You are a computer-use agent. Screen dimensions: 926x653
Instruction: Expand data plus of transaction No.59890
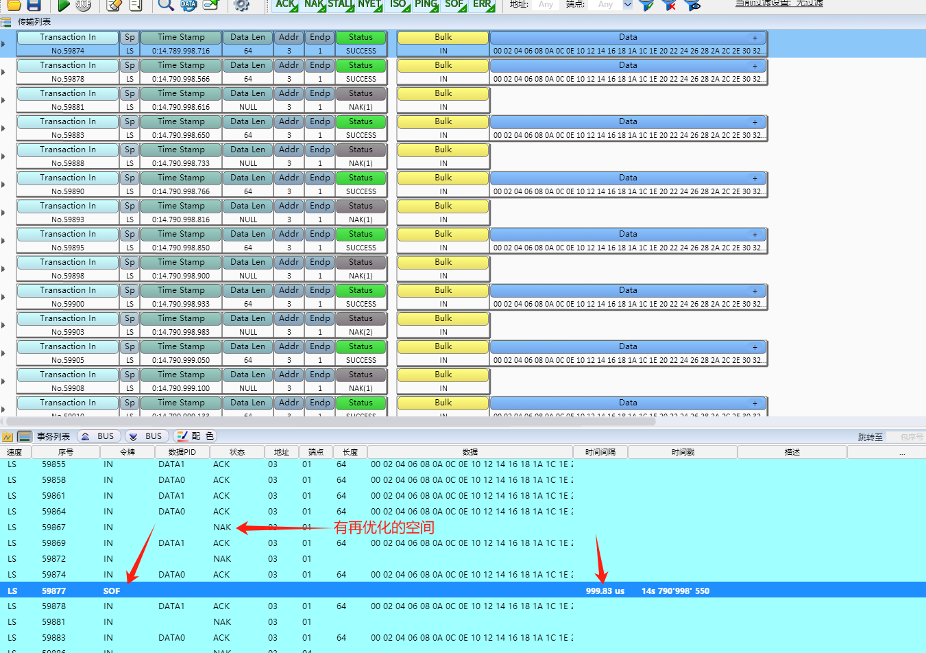pos(755,178)
